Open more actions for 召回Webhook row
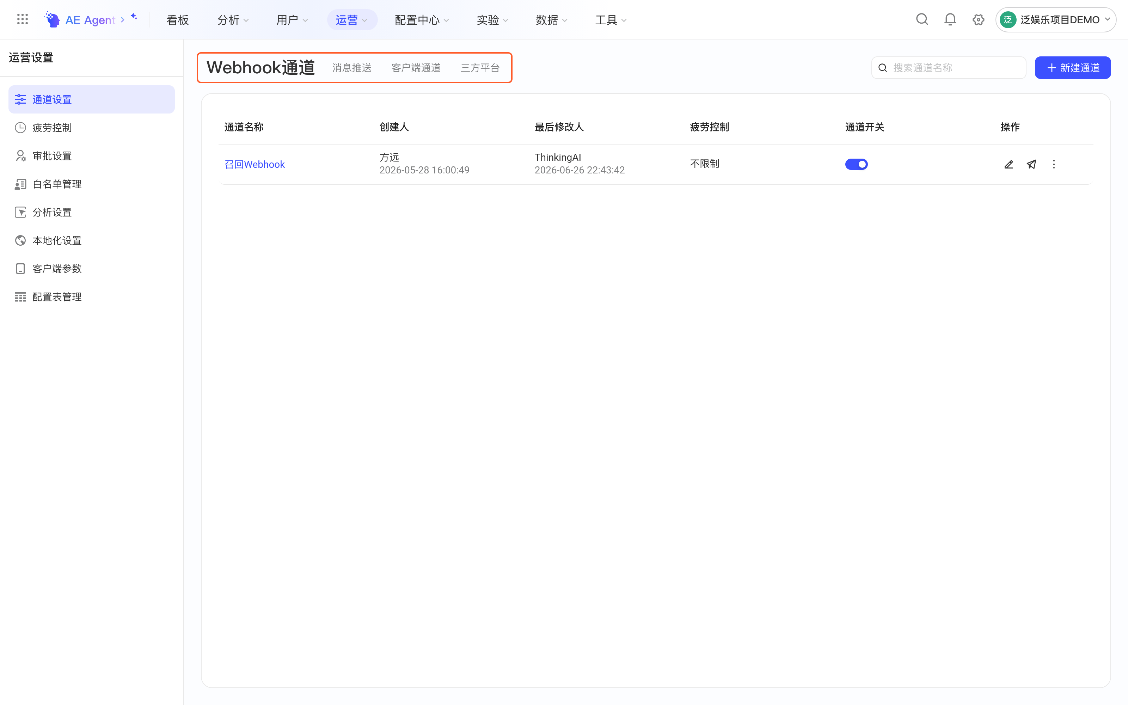This screenshot has width=1128, height=705. (1053, 164)
